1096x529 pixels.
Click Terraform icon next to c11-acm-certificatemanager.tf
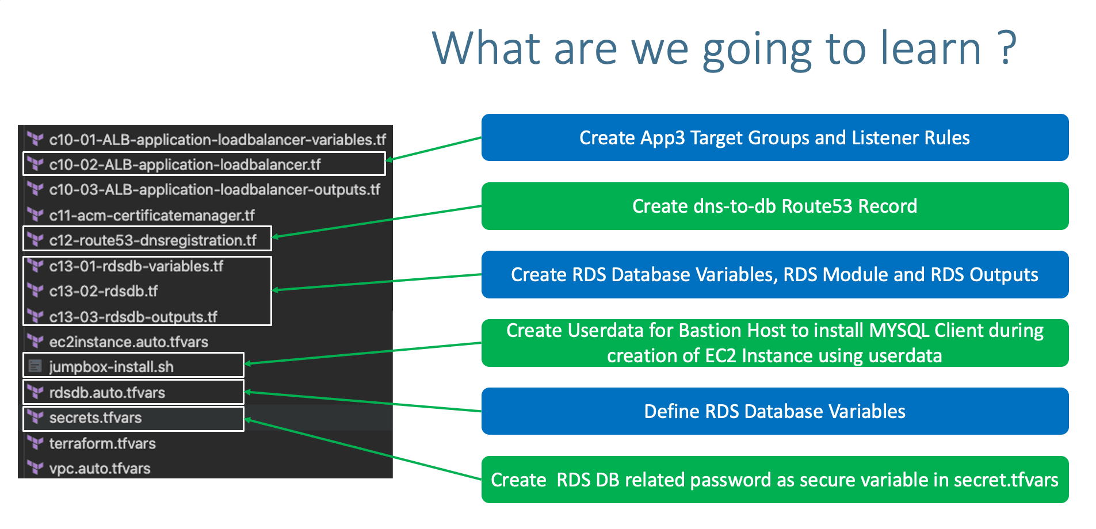coord(36,215)
